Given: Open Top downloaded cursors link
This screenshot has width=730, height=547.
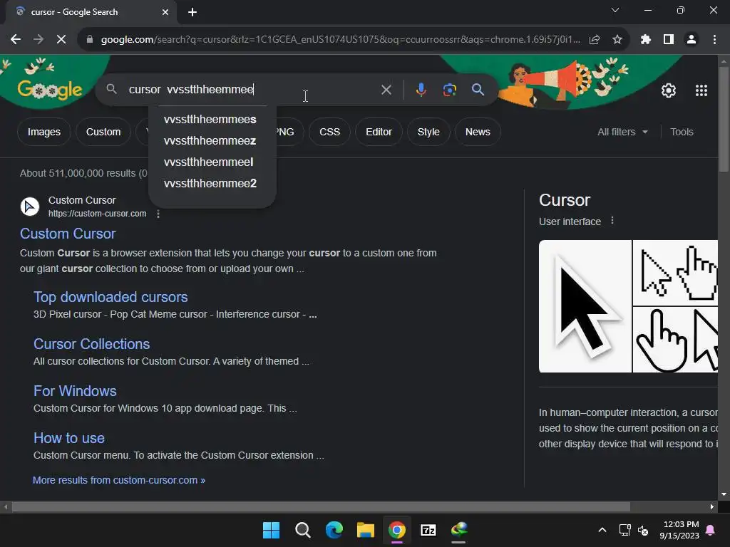Looking at the screenshot, I should click(x=110, y=297).
